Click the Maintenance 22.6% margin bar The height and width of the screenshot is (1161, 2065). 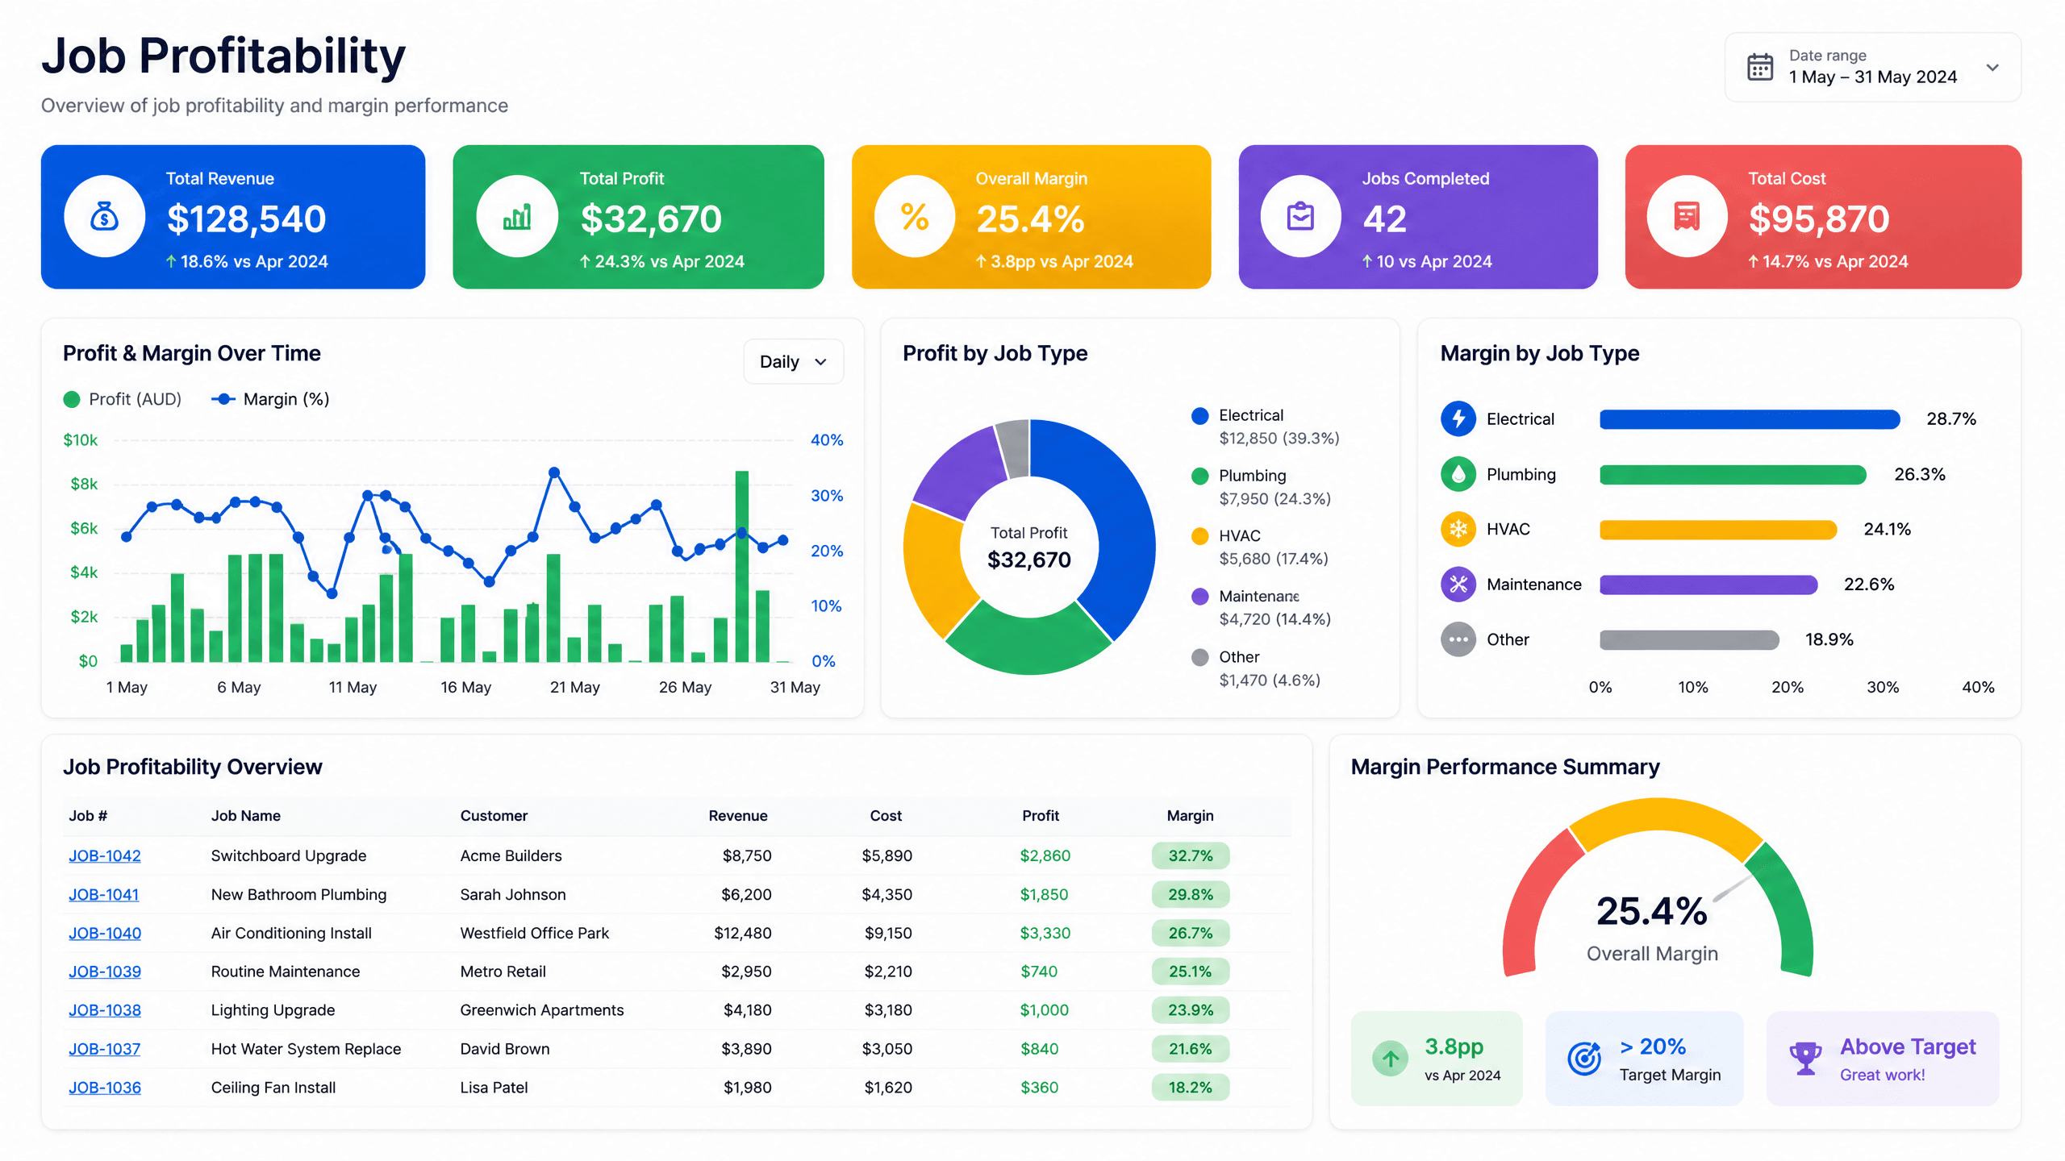tap(1708, 584)
